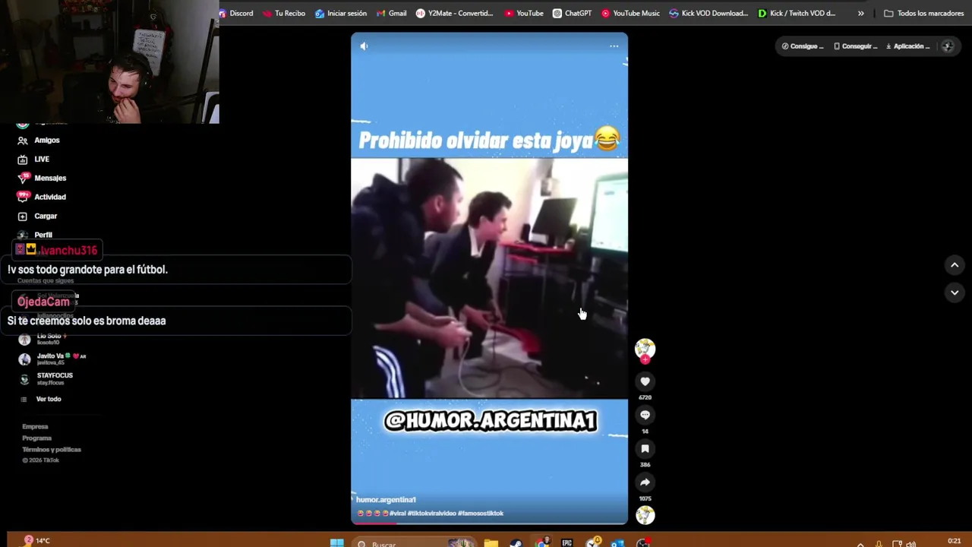This screenshot has height=547, width=972.
Task: Click the Aplicación... download button
Action: point(907,46)
